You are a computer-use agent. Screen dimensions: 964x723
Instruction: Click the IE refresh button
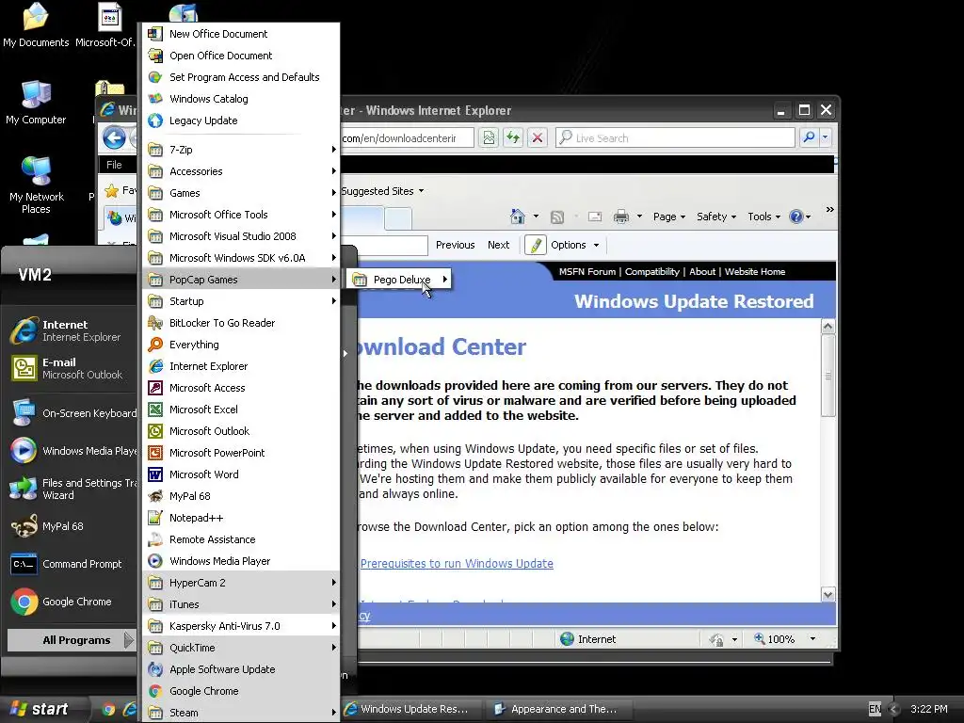513,137
